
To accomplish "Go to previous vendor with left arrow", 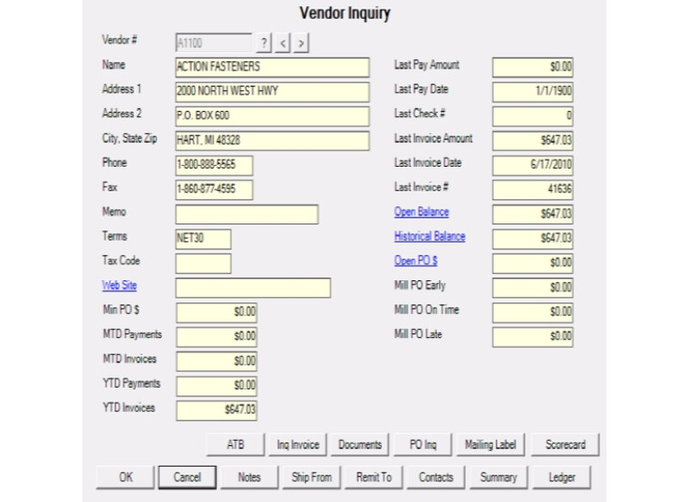I will click(x=283, y=42).
